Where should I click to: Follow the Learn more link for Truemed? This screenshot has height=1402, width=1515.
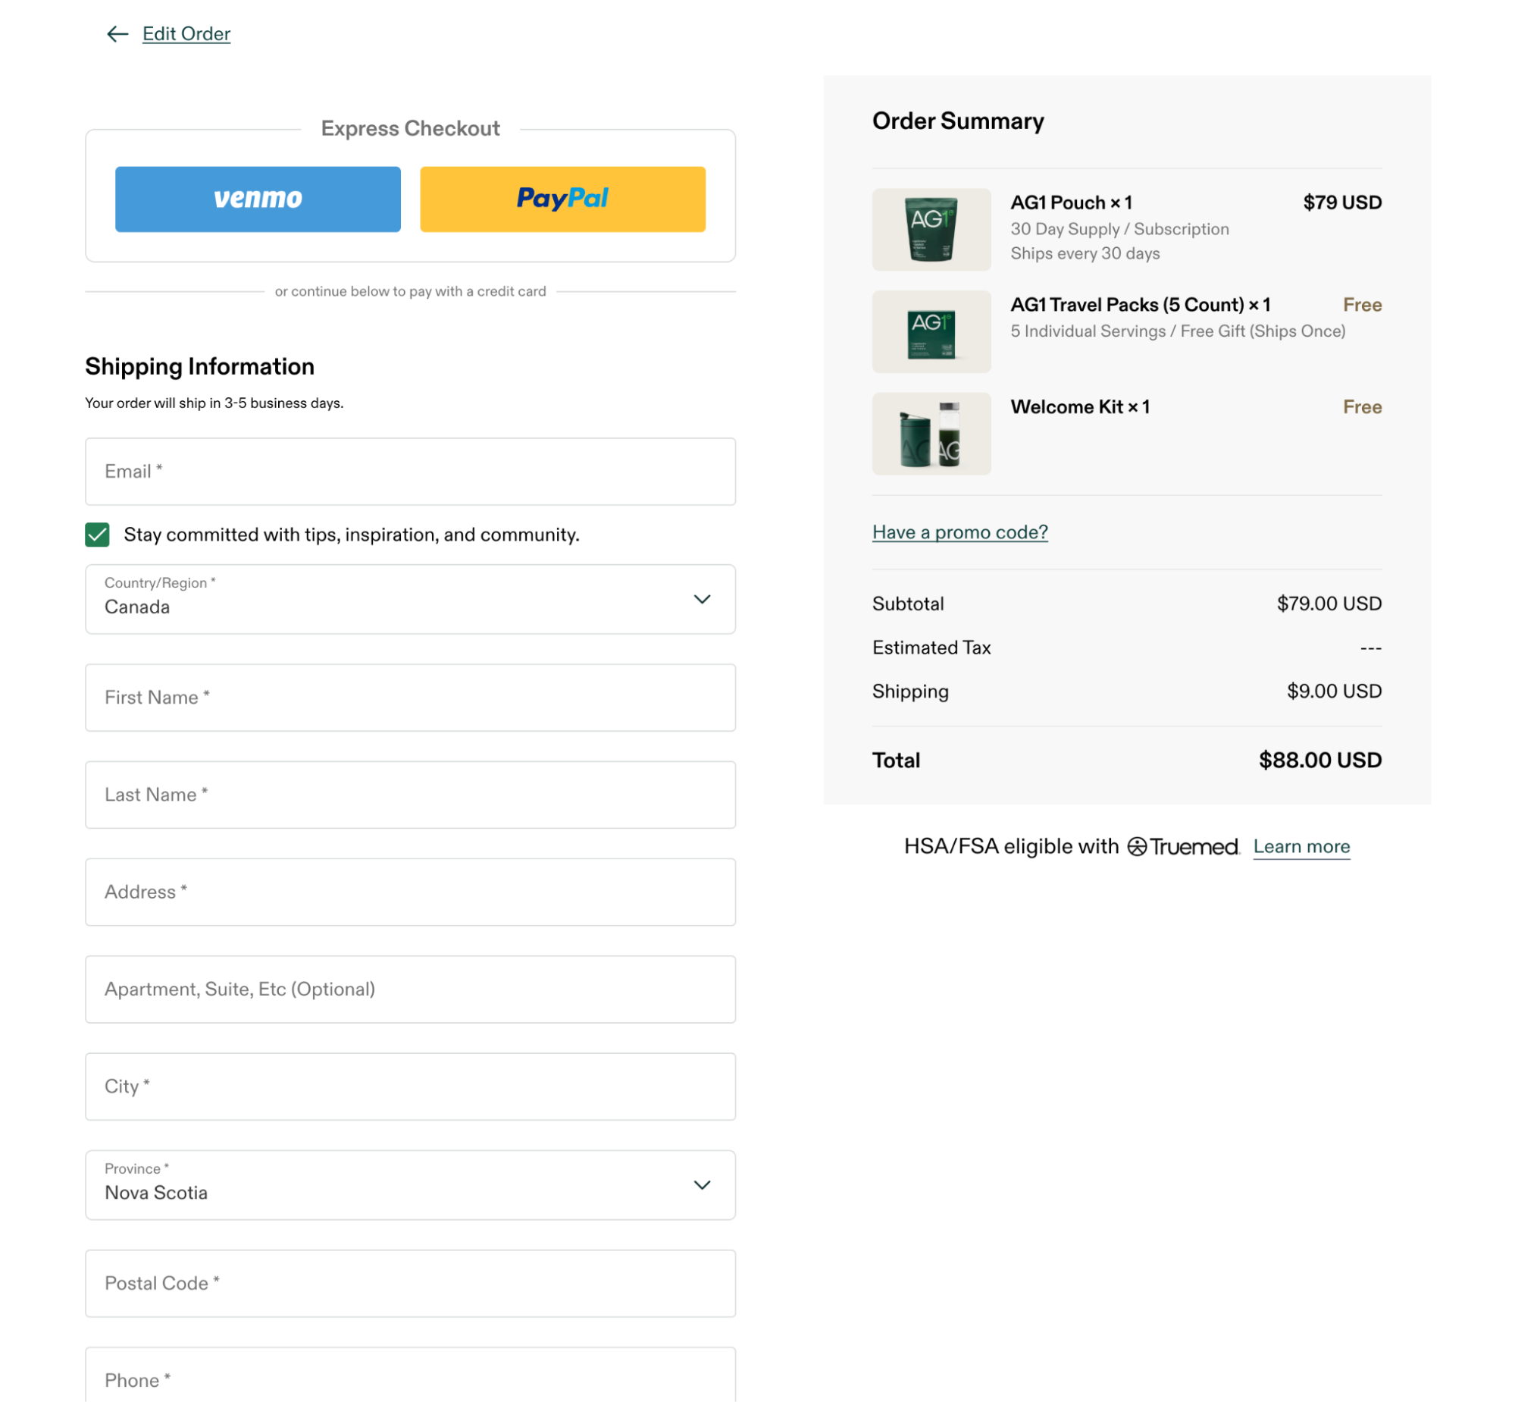pyautogui.click(x=1301, y=846)
